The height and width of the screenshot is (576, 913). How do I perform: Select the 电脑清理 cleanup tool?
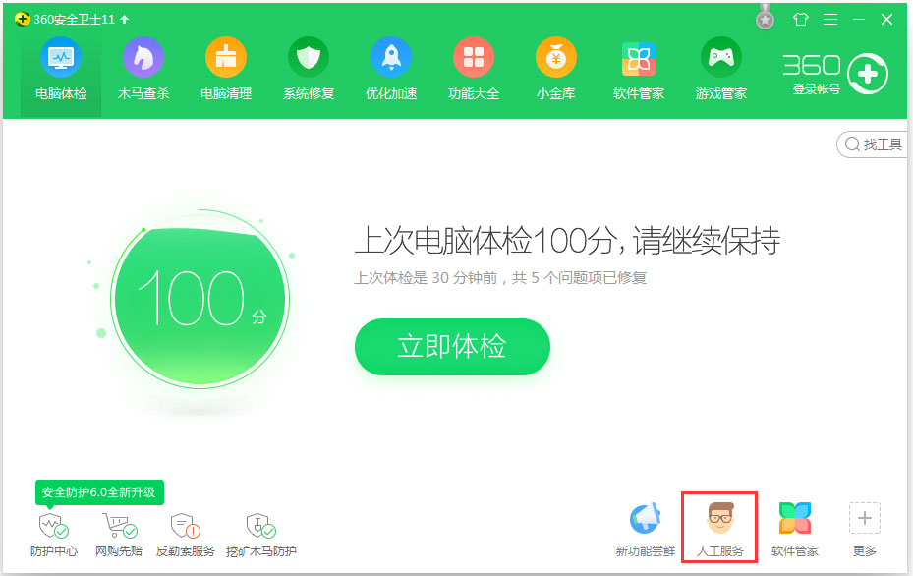tap(225, 67)
